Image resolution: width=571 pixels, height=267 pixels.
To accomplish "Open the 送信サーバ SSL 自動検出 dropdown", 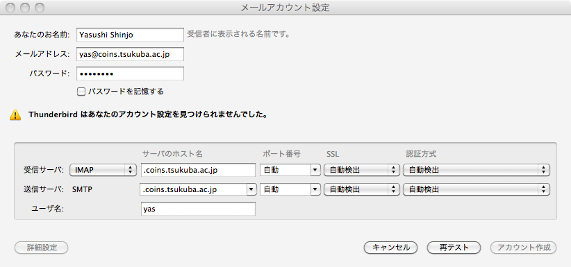I will tap(362, 189).
